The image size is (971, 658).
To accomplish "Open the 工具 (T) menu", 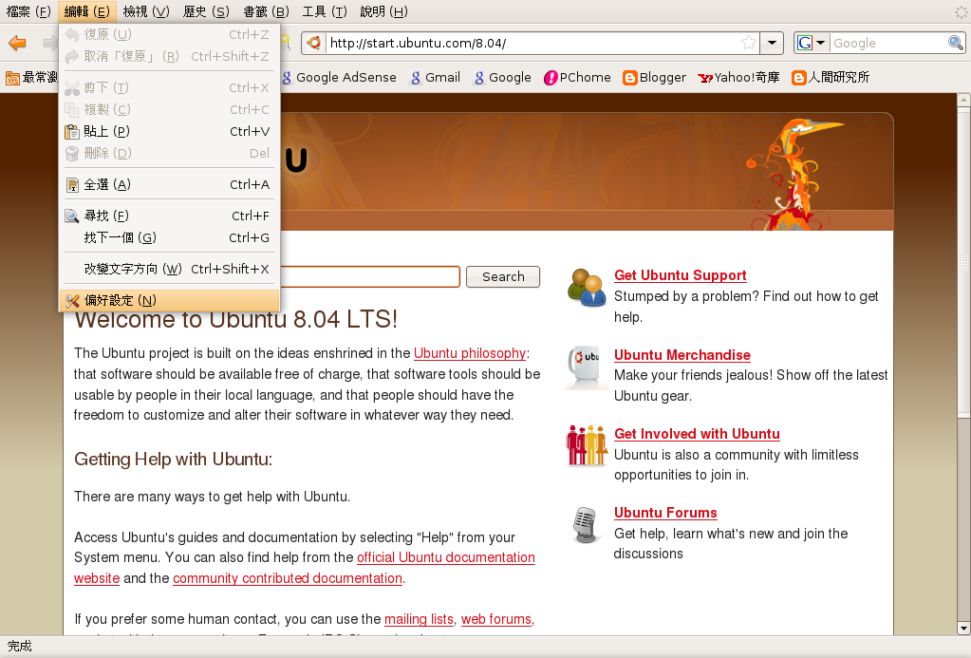I will [325, 11].
